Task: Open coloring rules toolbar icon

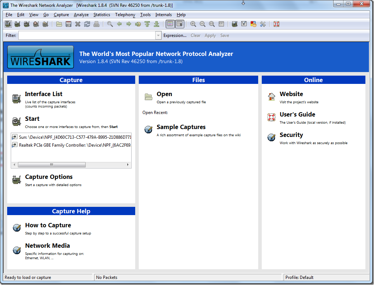Action: [x=253, y=24]
